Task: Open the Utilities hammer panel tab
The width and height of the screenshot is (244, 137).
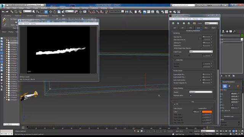Action: click(x=234, y=31)
